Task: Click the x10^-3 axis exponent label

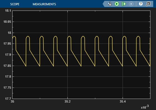Action: [x=145, y=107]
